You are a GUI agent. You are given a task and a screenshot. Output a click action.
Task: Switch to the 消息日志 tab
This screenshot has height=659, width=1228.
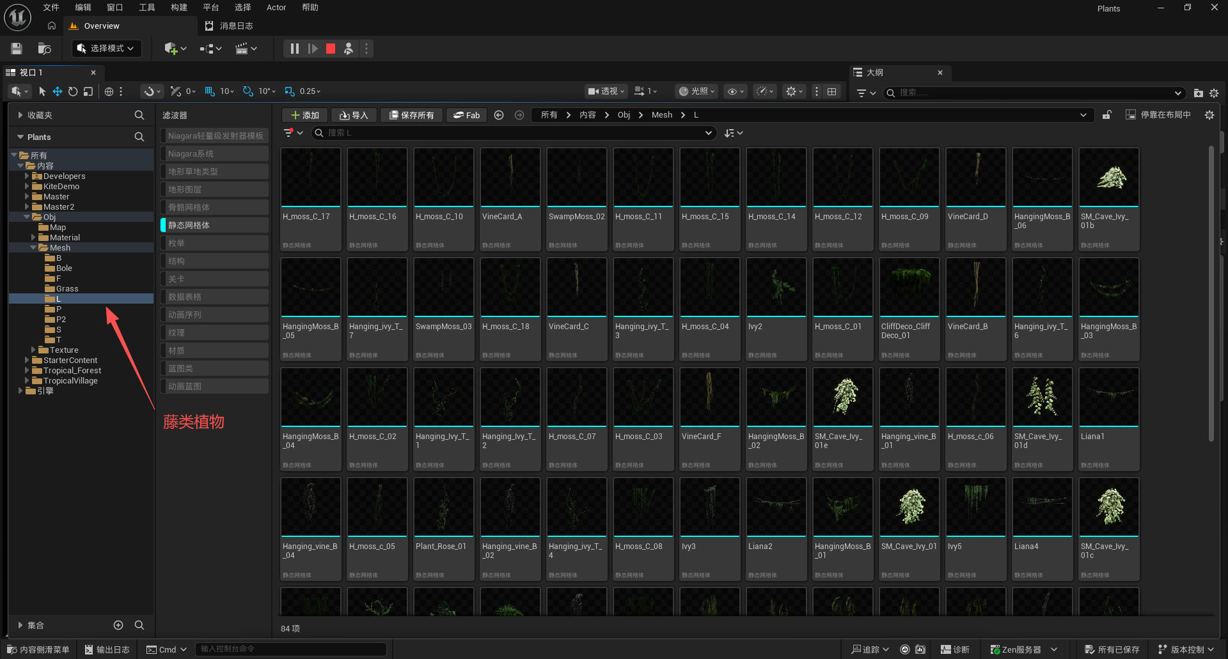pos(229,26)
